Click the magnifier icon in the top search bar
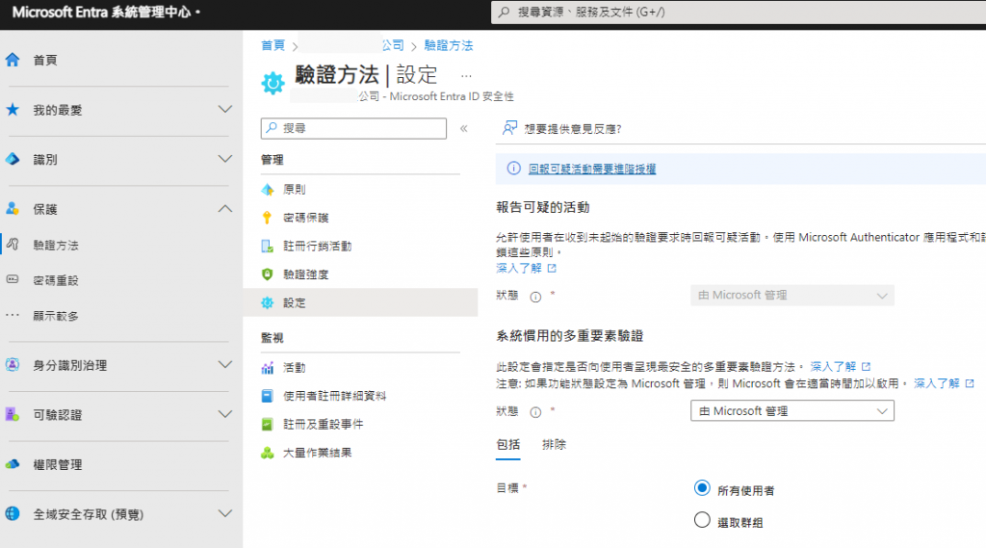The height and width of the screenshot is (548, 986). tap(505, 12)
